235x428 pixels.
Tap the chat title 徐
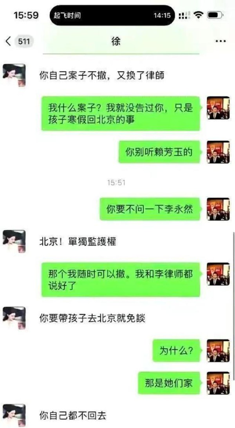click(116, 42)
